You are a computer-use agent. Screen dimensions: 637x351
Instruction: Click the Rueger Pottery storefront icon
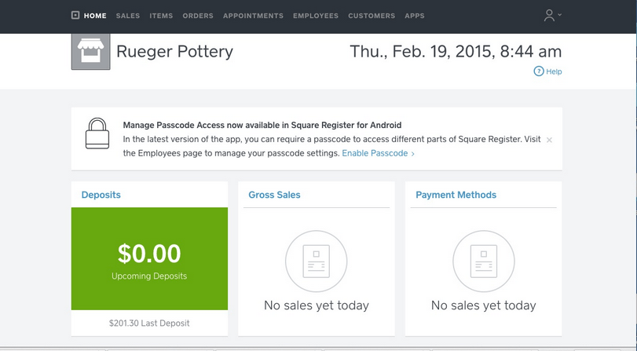(90, 52)
